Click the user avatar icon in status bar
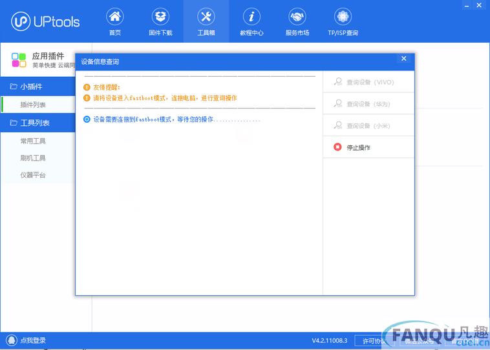This screenshot has width=490, height=350. (12, 340)
